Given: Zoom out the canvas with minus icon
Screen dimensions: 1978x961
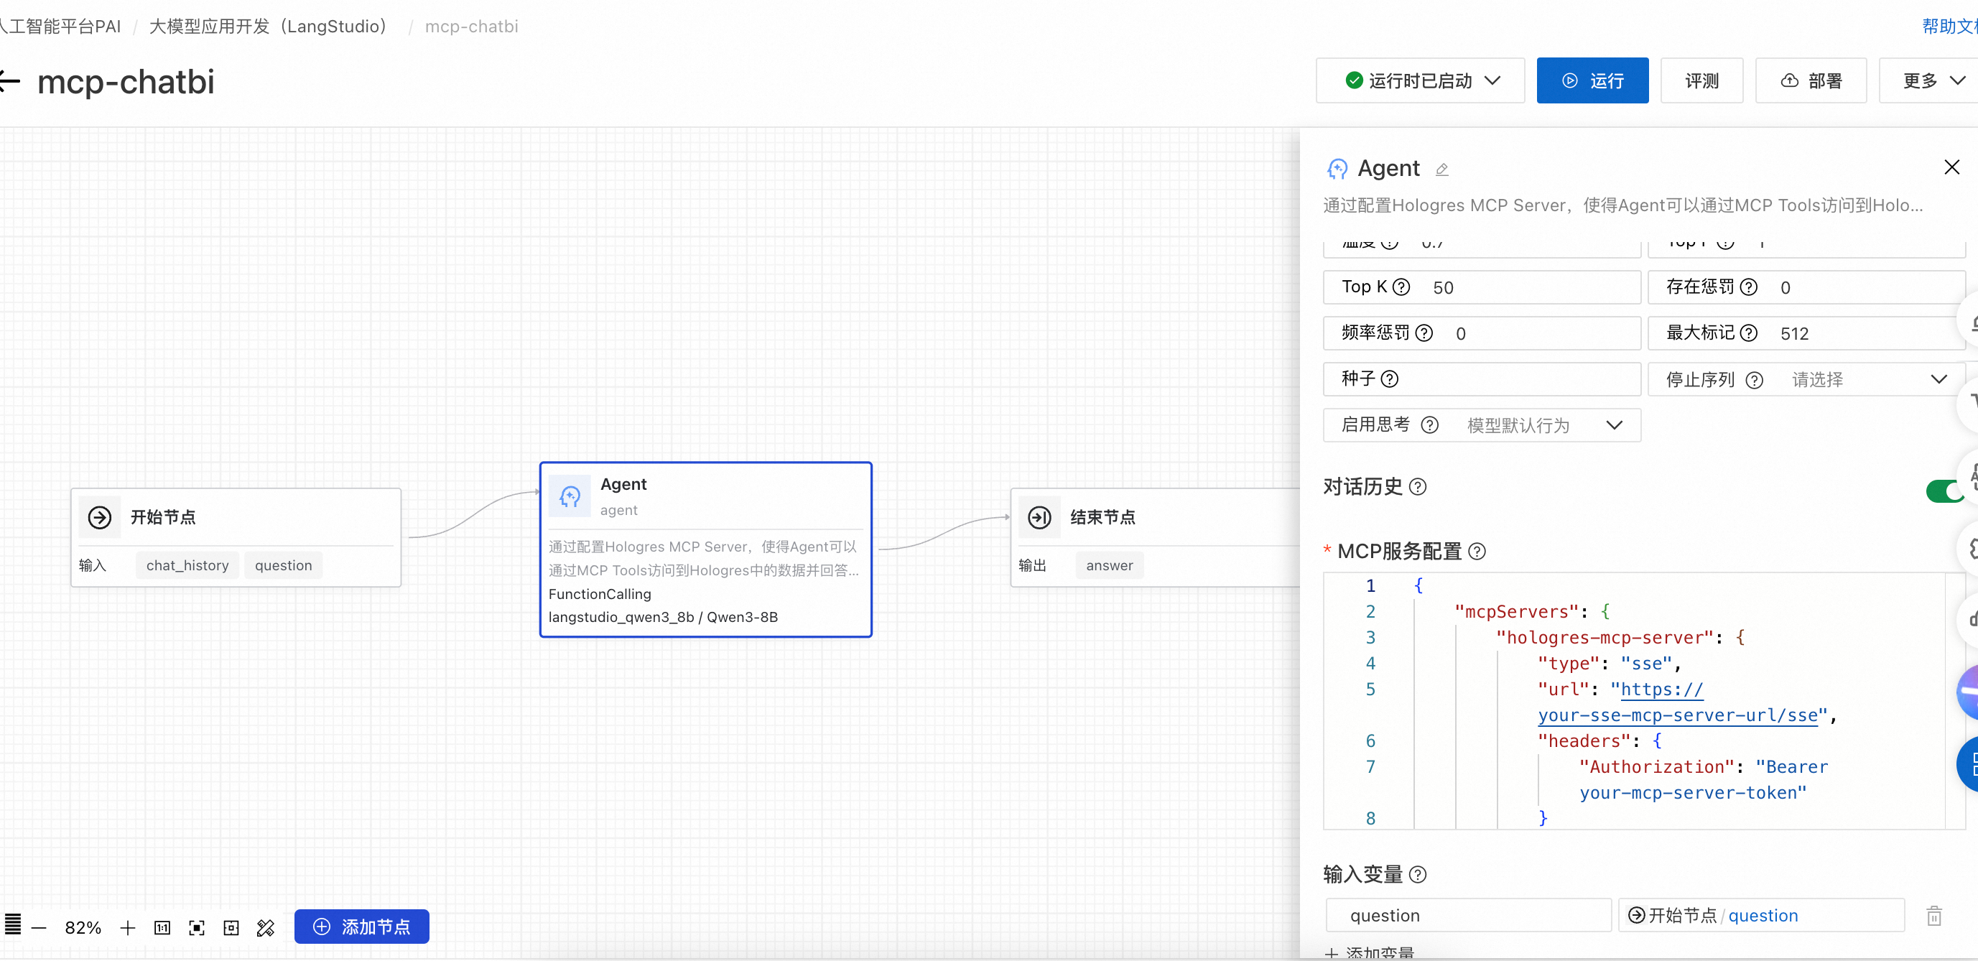Looking at the screenshot, I should click(40, 928).
